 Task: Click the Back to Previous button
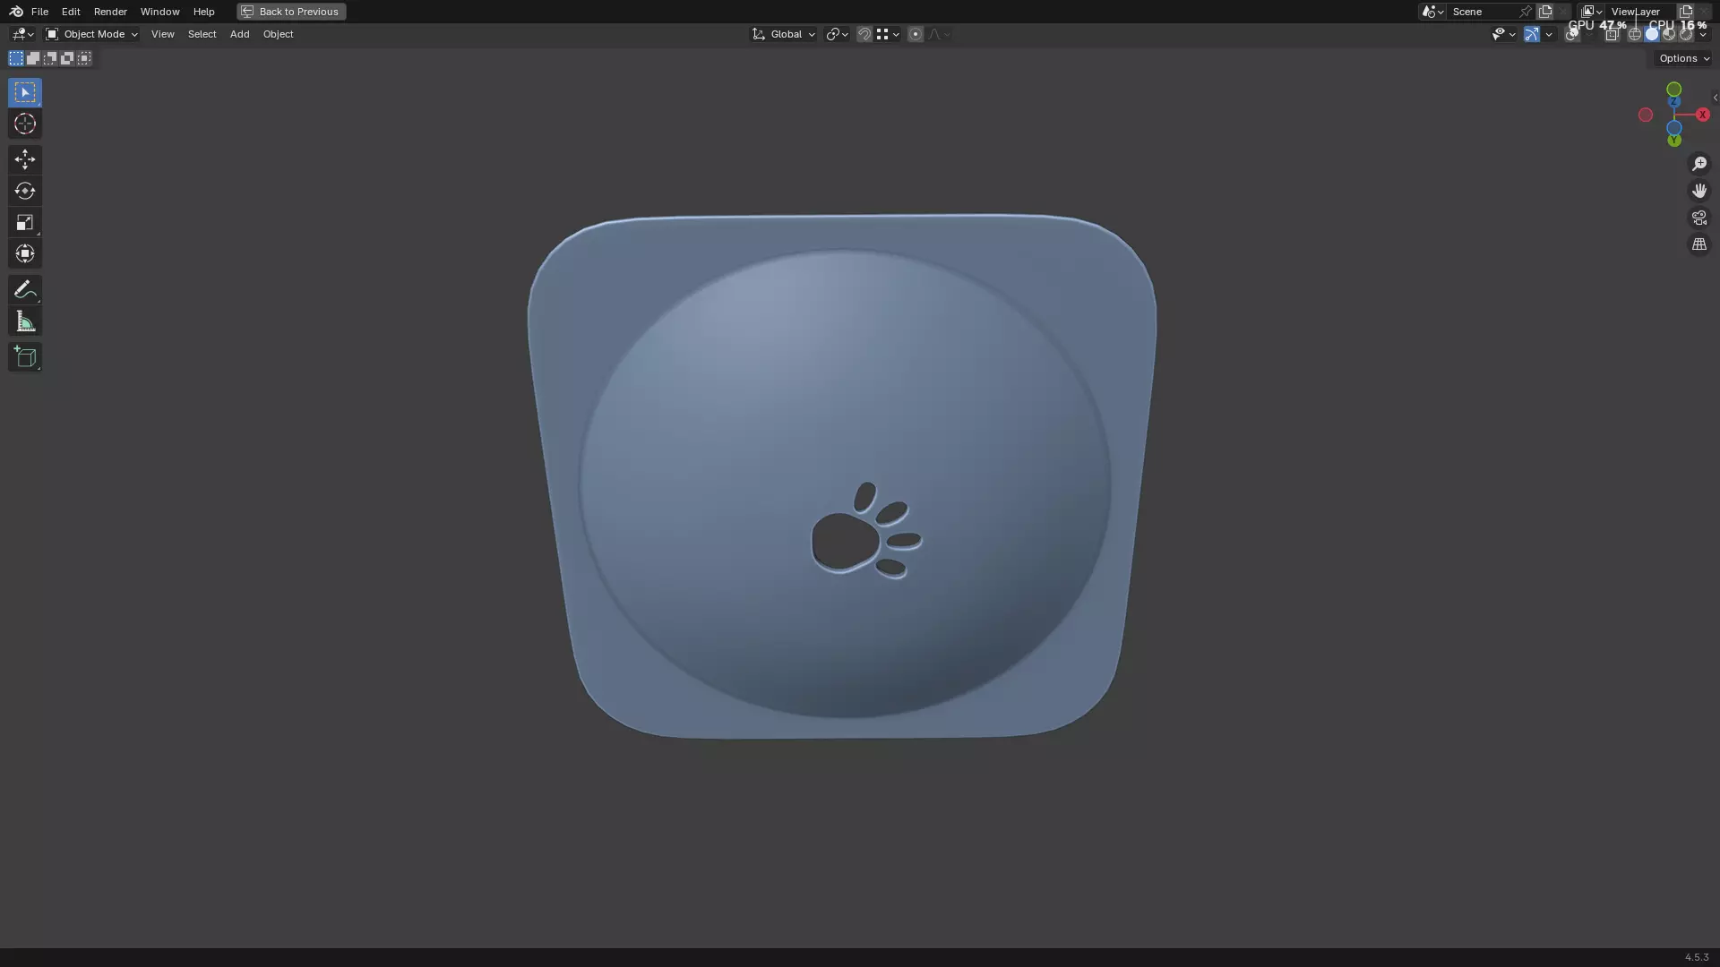291,12
